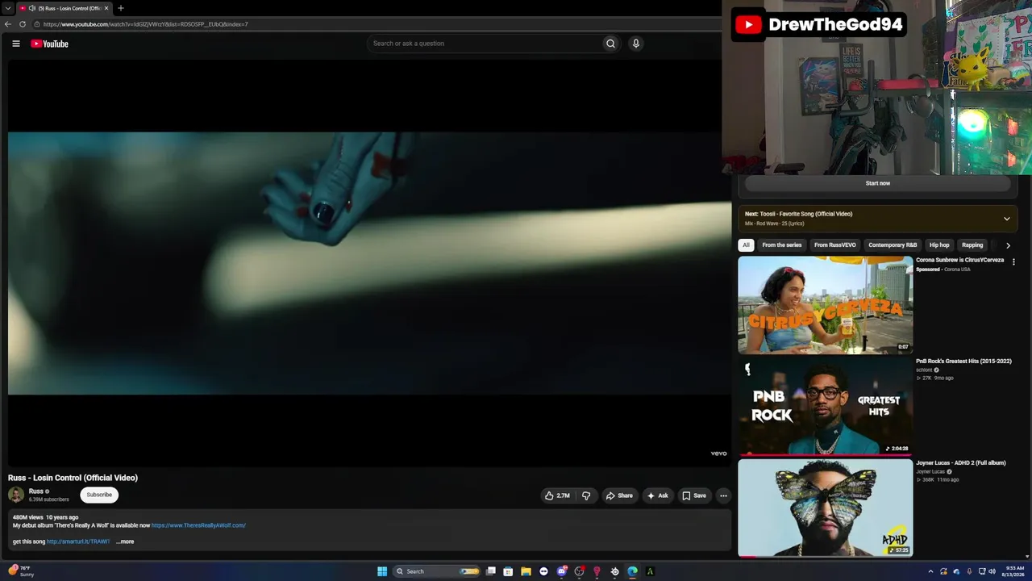Reload the page with refresh icon
1032x581 pixels.
(23, 24)
